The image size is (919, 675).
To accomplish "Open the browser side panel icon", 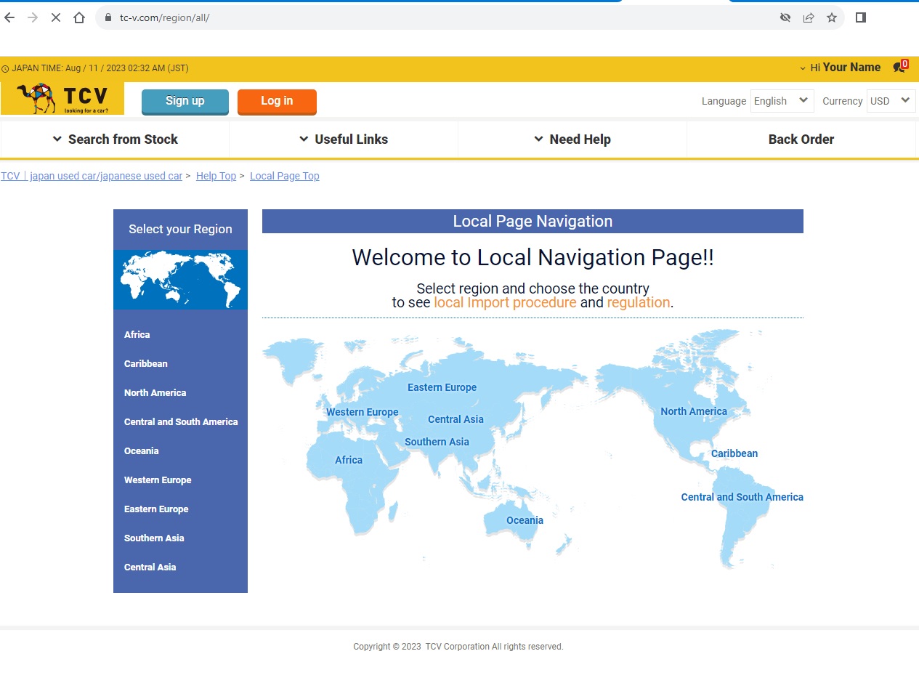I will pos(861,17).
